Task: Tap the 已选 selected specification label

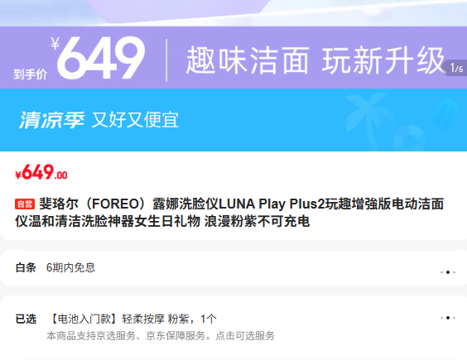Action: point(26,319)
